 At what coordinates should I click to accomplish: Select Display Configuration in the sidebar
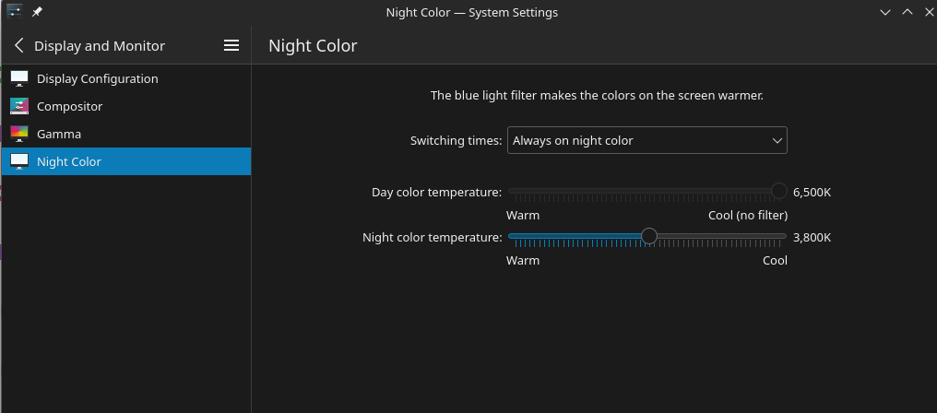97,78
